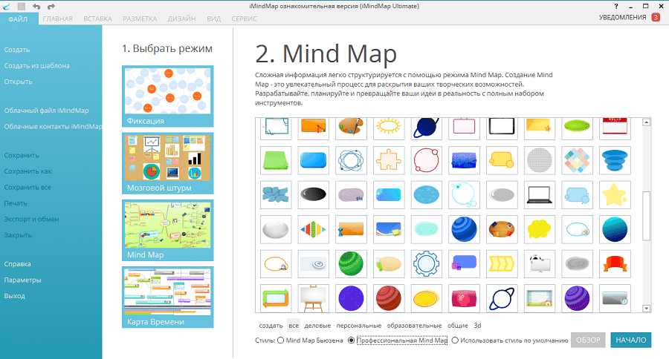Choose the Карта Времени mode thumbnail
This screenshot has width=669, height=359.
click(168, 297)
